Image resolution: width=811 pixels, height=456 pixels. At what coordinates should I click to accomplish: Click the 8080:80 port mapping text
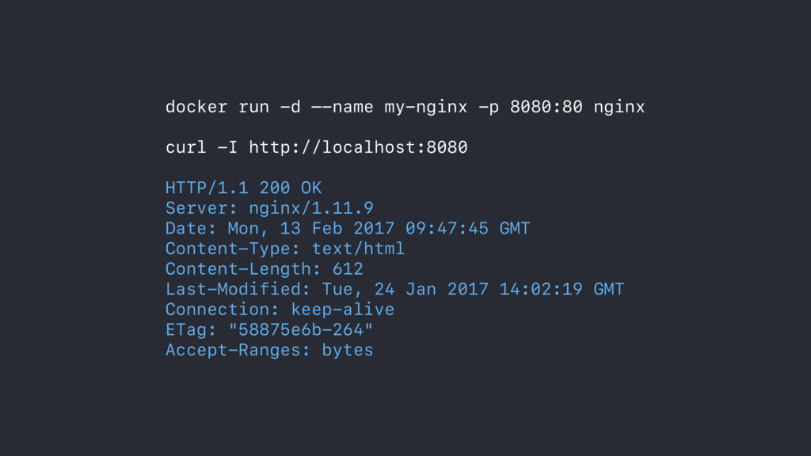pos(546,107)
